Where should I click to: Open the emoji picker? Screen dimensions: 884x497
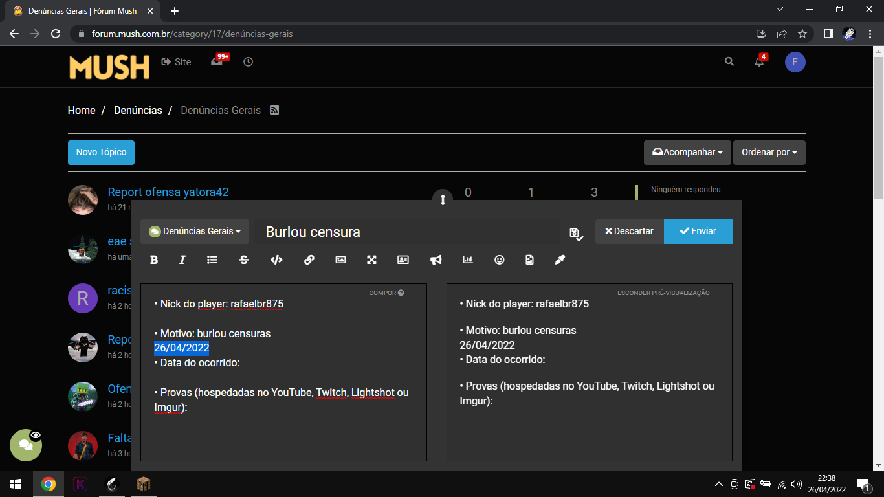[499, 260]
